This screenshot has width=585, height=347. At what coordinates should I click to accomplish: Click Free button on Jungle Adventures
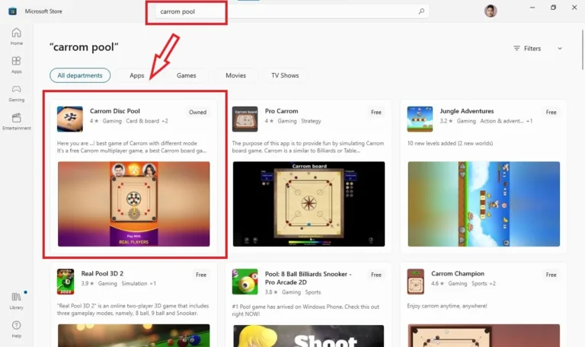tap(551, 112)
